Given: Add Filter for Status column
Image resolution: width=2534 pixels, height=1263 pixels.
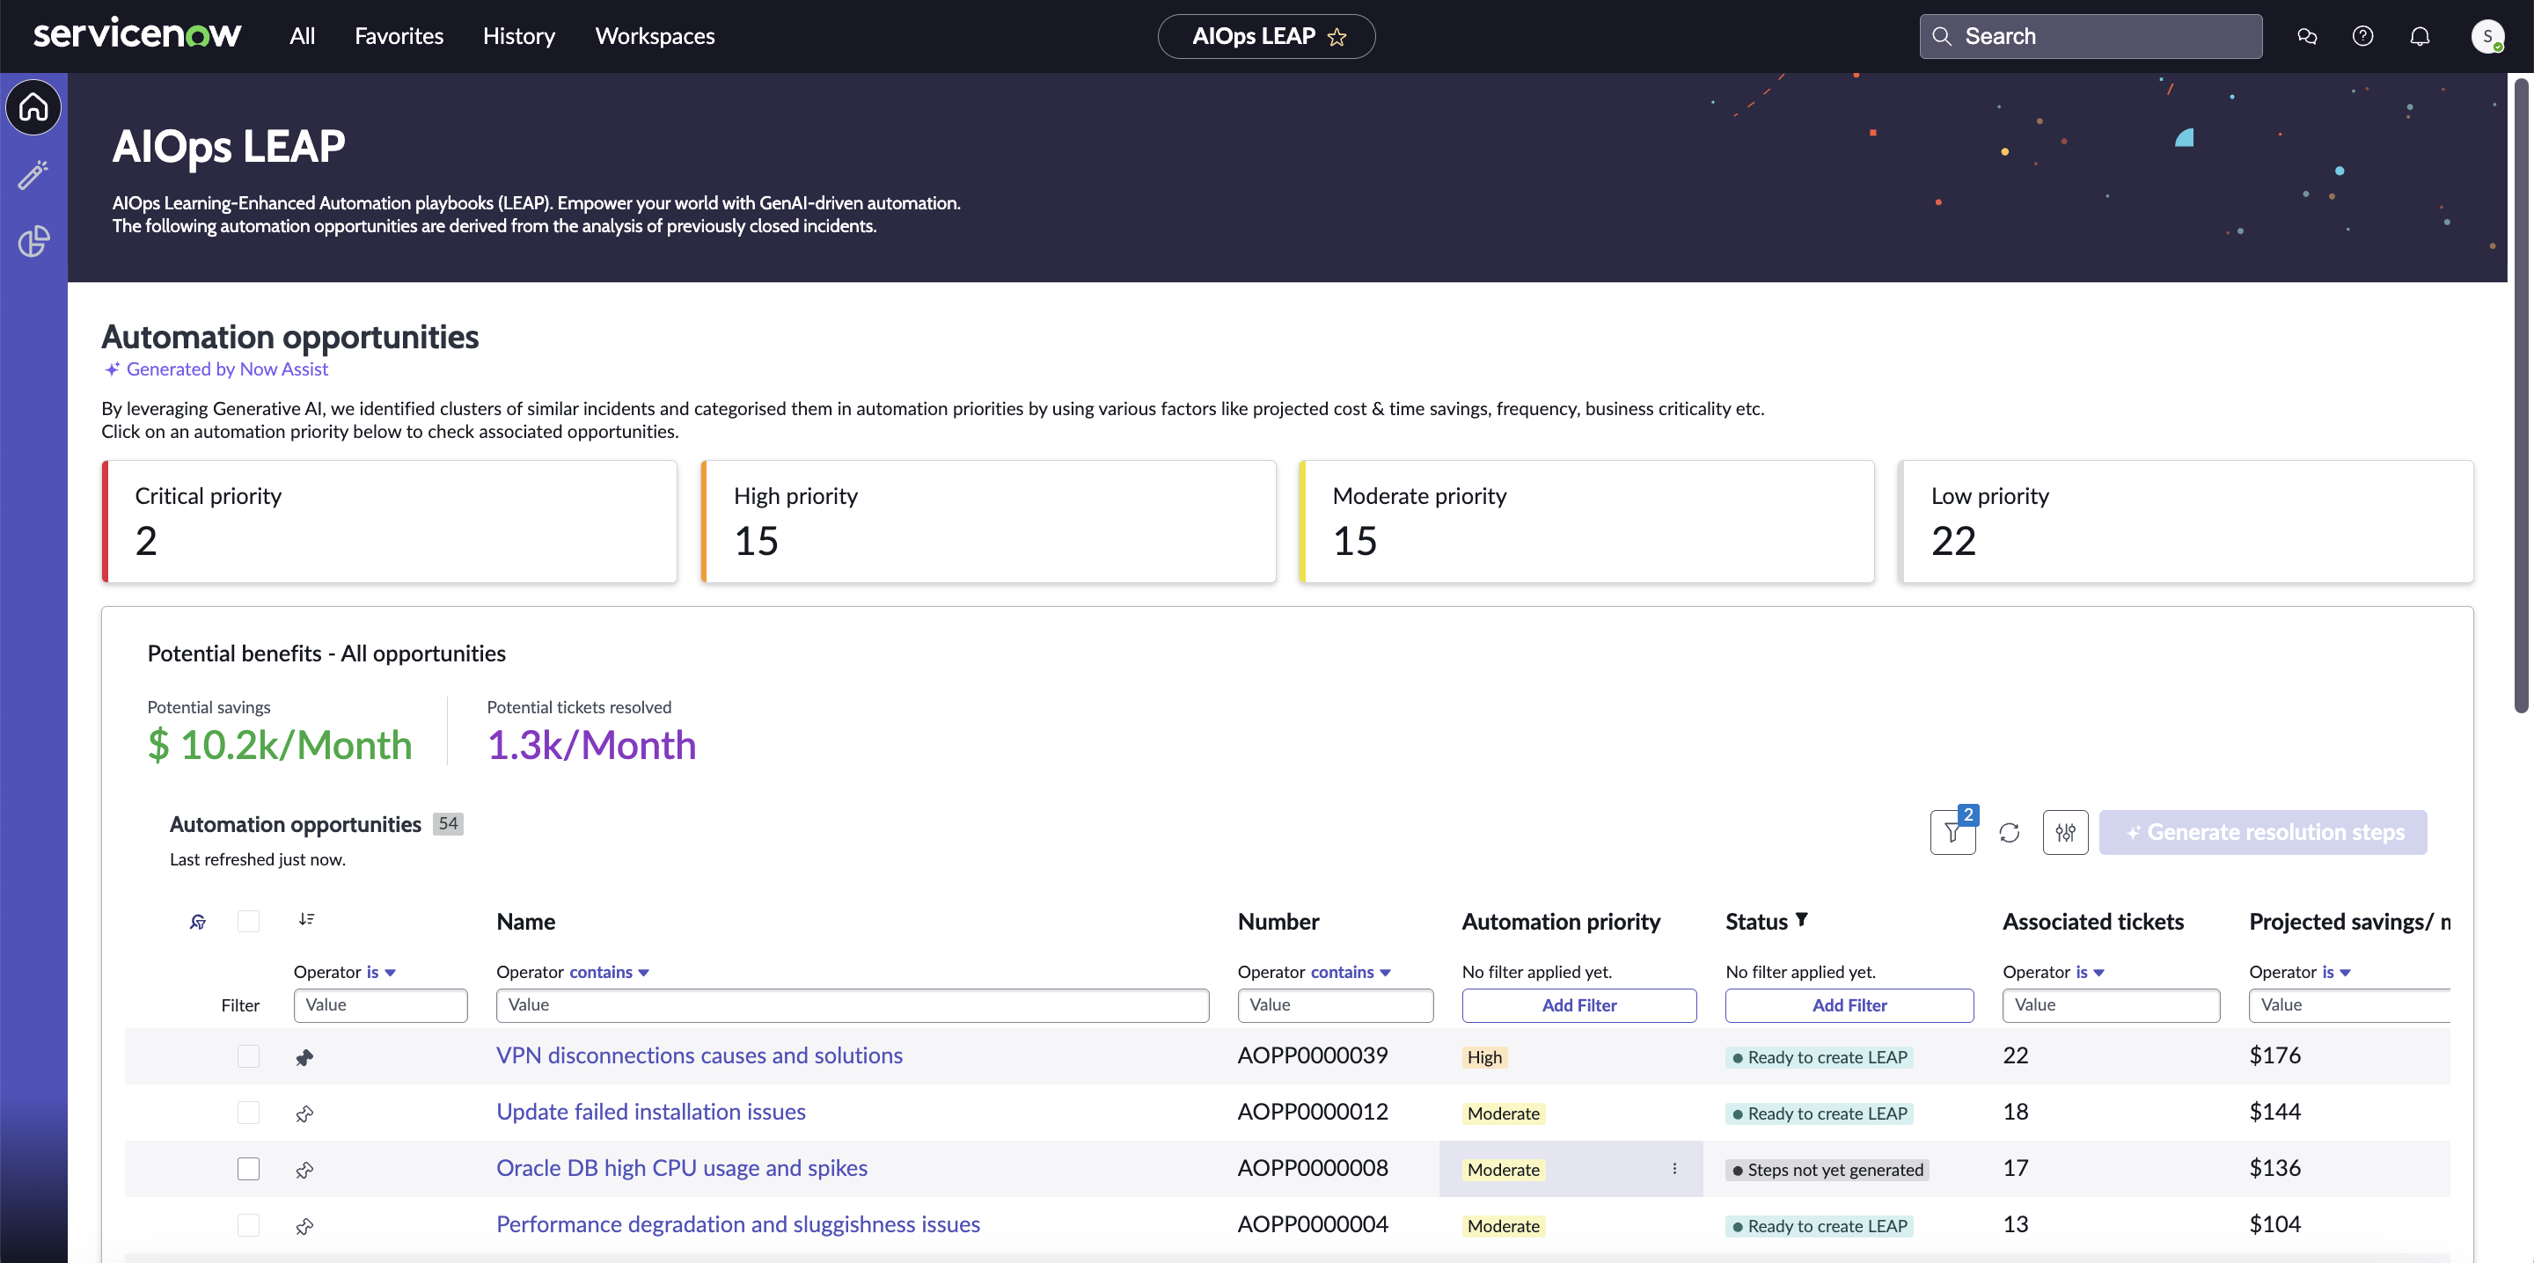Looking at the screenshot, I should pyautogui.click(x=1849, y=1005).
